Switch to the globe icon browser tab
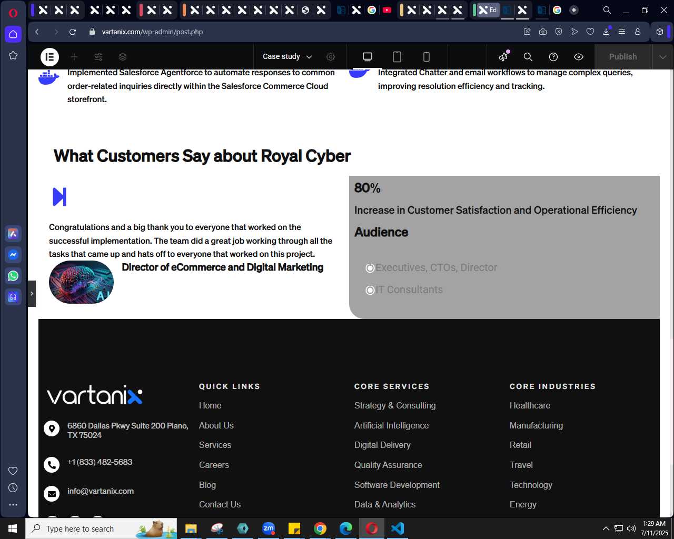674x539 pixels. [305, 10]
